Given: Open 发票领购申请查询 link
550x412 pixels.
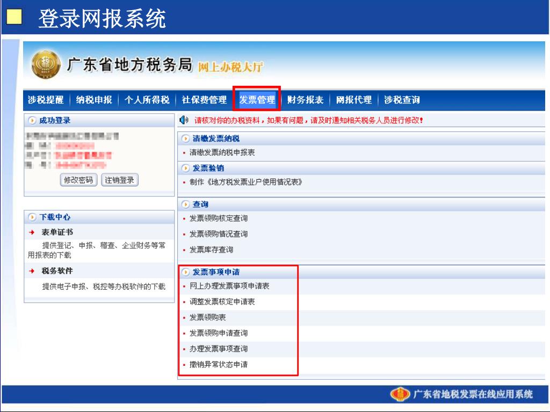Looking at the screenshot, I should 219,333.
